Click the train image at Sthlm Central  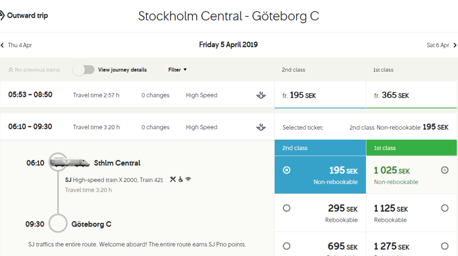coord(70,163)
